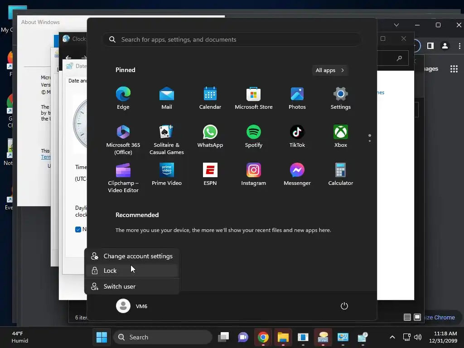
Task: Launch the Messenger app
Action: point(297,174)
